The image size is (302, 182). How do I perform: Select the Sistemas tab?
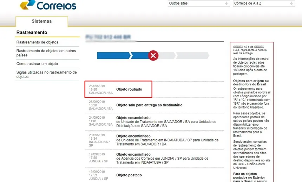tap(41, 21)
